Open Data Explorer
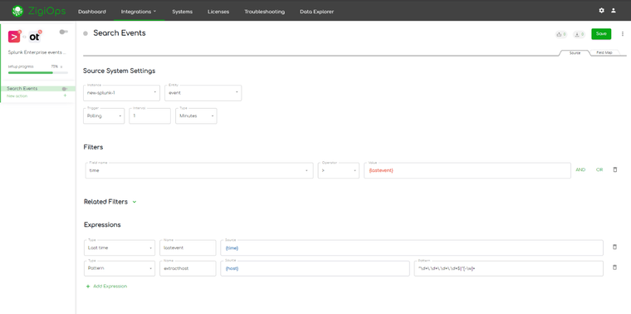This screenshot has height=314, width=631. 316,12
